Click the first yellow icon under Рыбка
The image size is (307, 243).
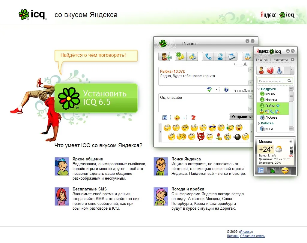pos(261,112)
